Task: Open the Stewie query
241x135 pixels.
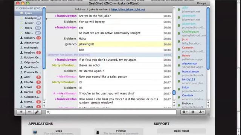Action: click(x=28, y=87)
